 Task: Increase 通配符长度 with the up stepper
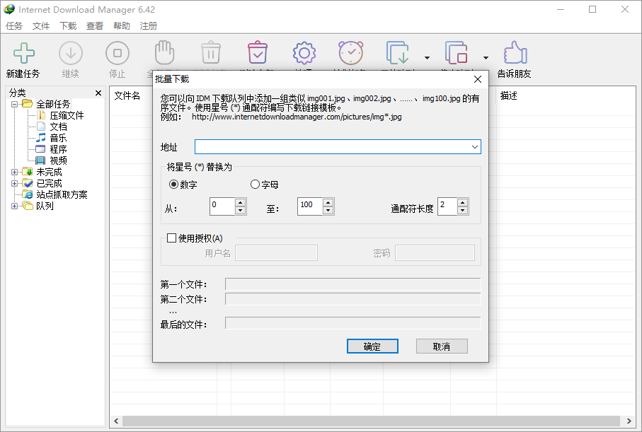(x=464, y=202)
